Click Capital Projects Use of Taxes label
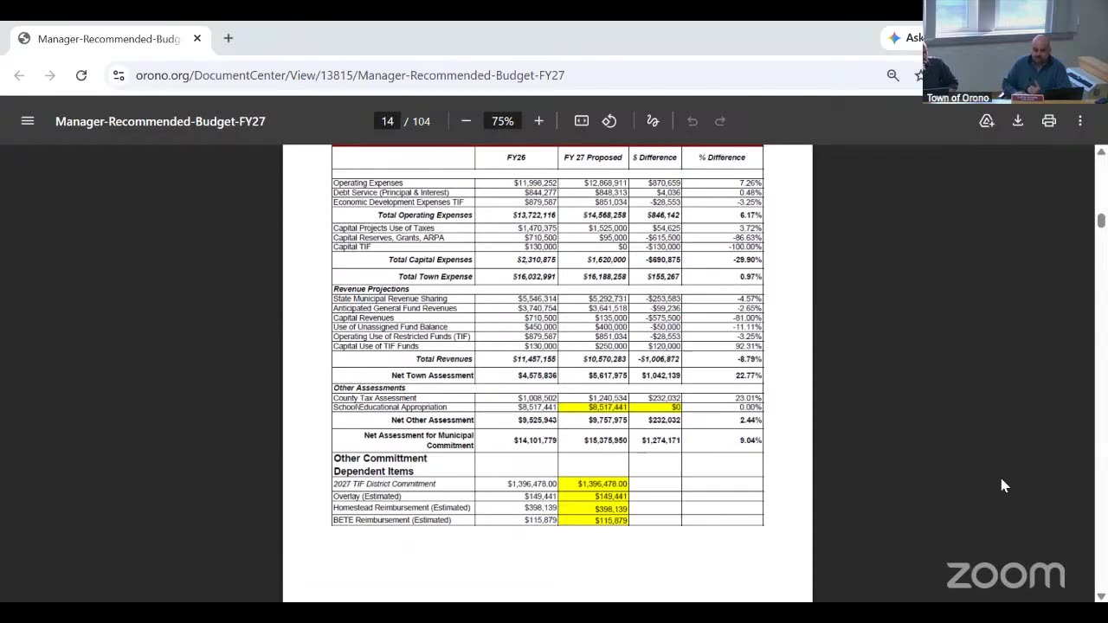Viewport: 1108px width, 623px height. click(383, 228)
